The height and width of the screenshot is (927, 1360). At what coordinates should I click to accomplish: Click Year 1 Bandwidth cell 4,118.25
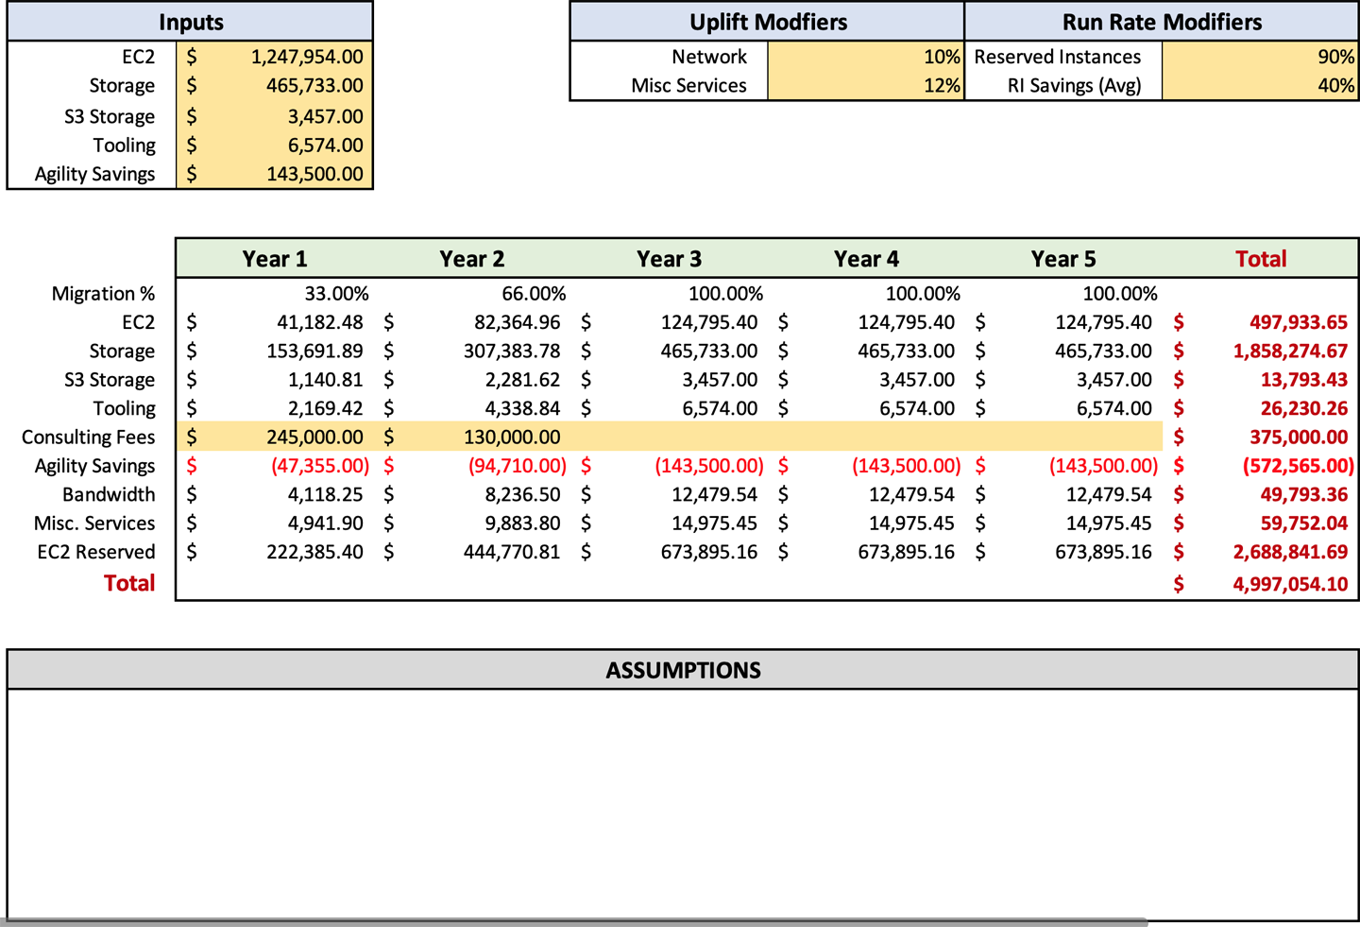click(x=325, y=494)
